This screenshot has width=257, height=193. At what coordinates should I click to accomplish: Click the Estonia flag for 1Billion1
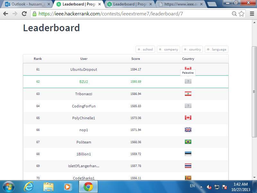(188, 154)
